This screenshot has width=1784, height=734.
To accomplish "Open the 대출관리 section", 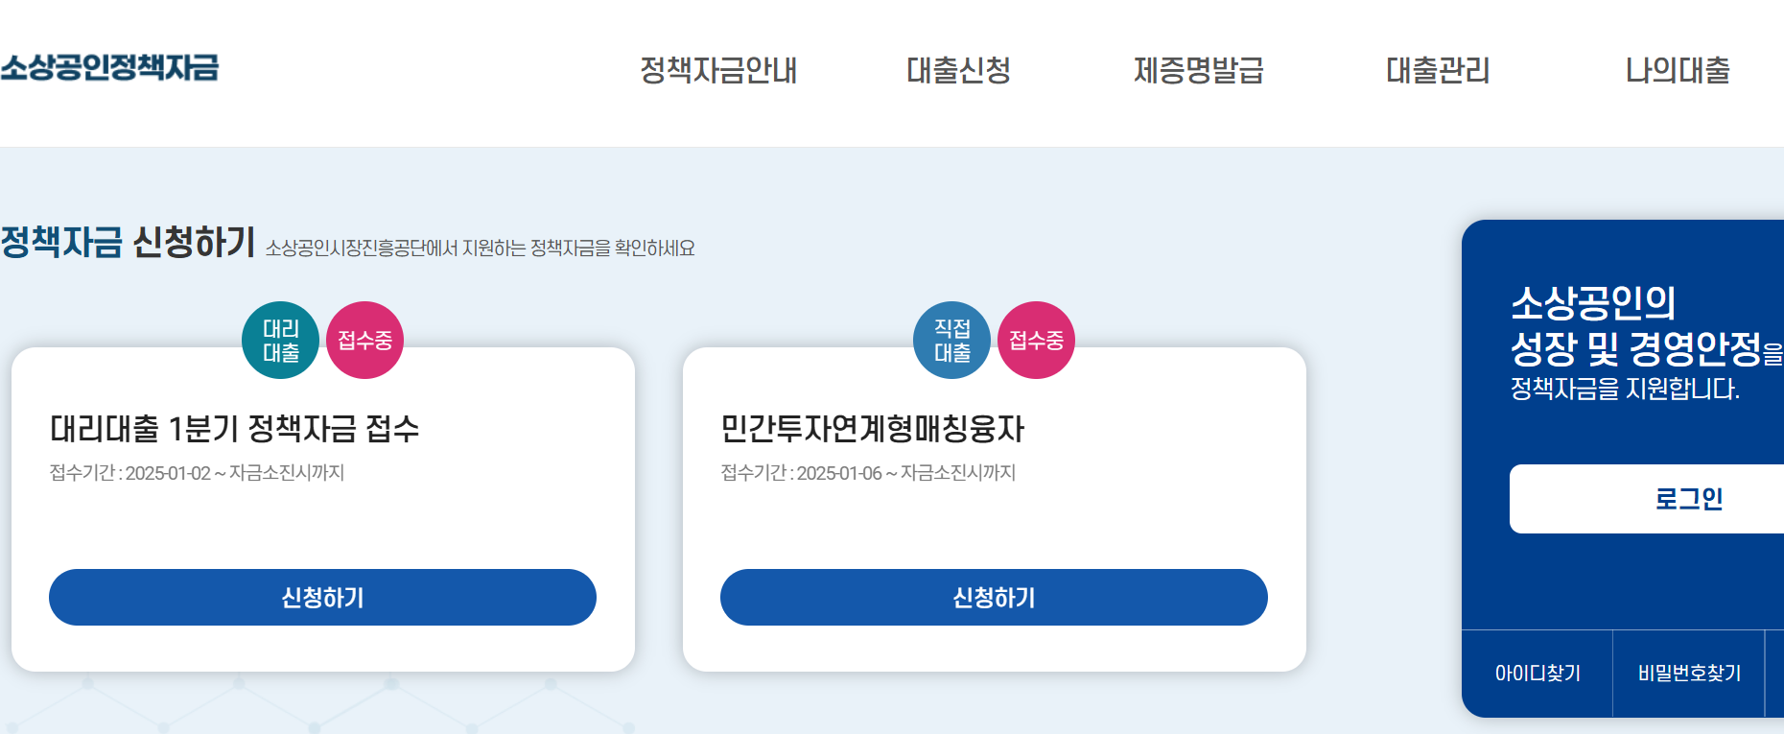I will (1438, 71).
